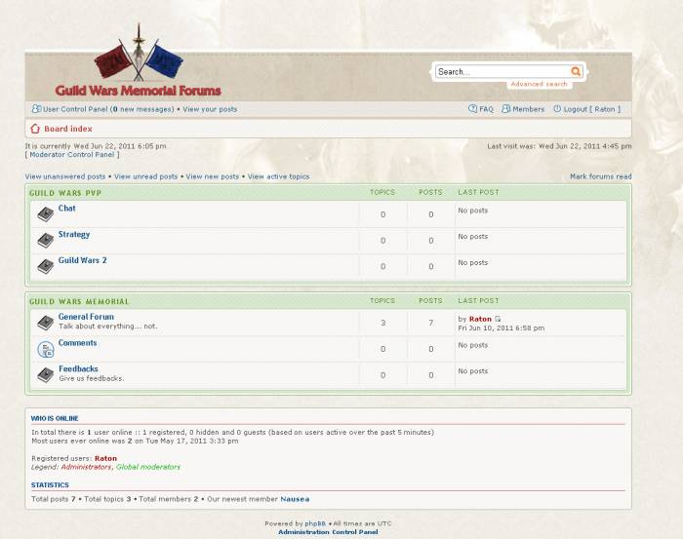Click the Guild Wars Memorial Forums flags logo
683x539 pixels.
[139, 54]
